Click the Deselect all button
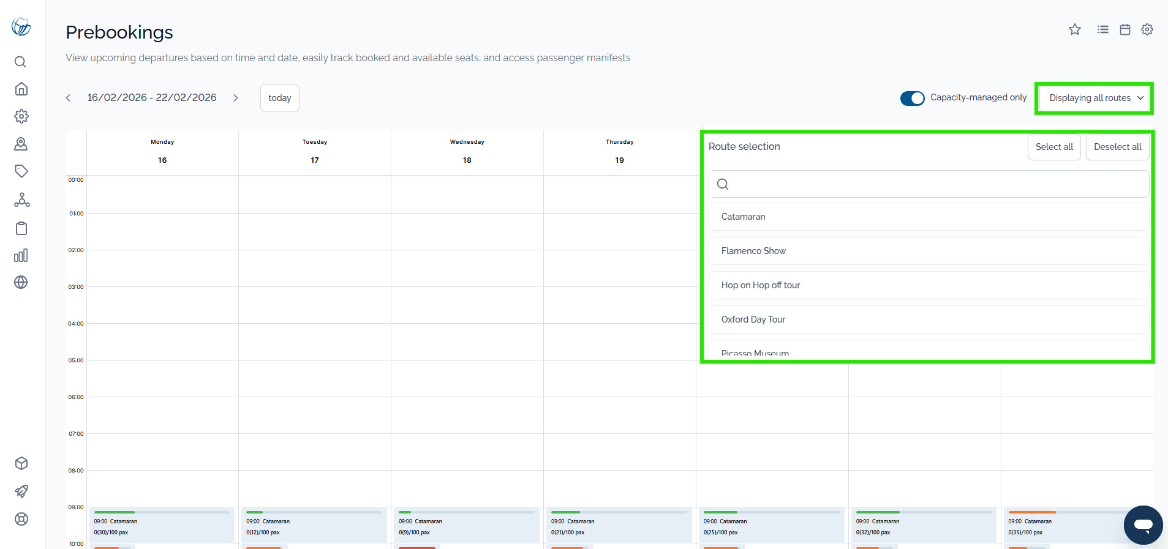 click(x=1117, y=147)
